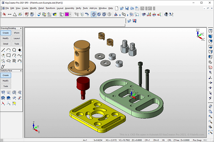Open the Assembly menu
This screenshot has height=142, width=214.
[70, 8]
